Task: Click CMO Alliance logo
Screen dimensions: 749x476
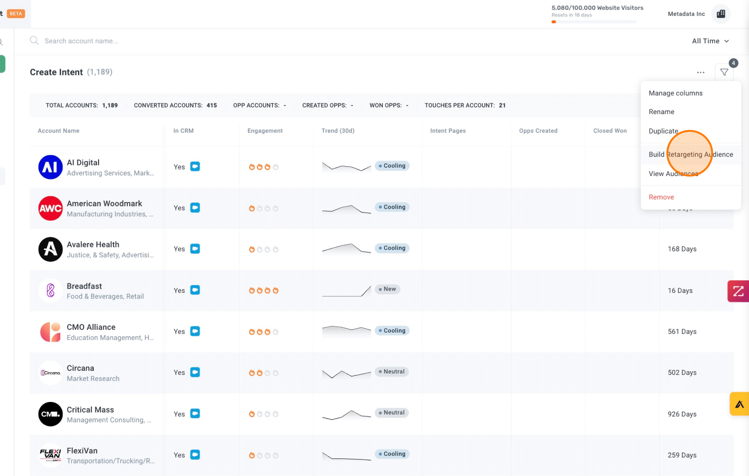Action: 50,332
